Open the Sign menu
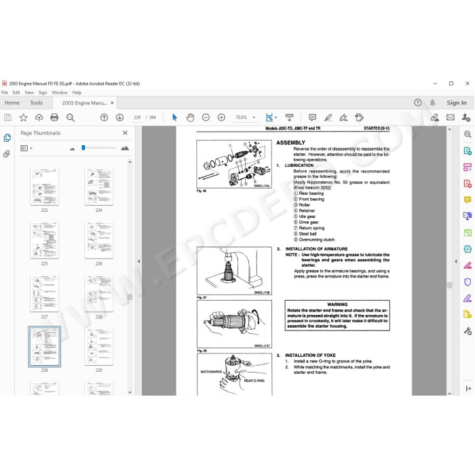This screenshot has height=475, width=475. (43, 92)
